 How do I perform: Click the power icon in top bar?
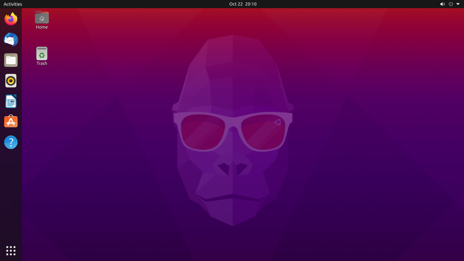tap(450, 4)
